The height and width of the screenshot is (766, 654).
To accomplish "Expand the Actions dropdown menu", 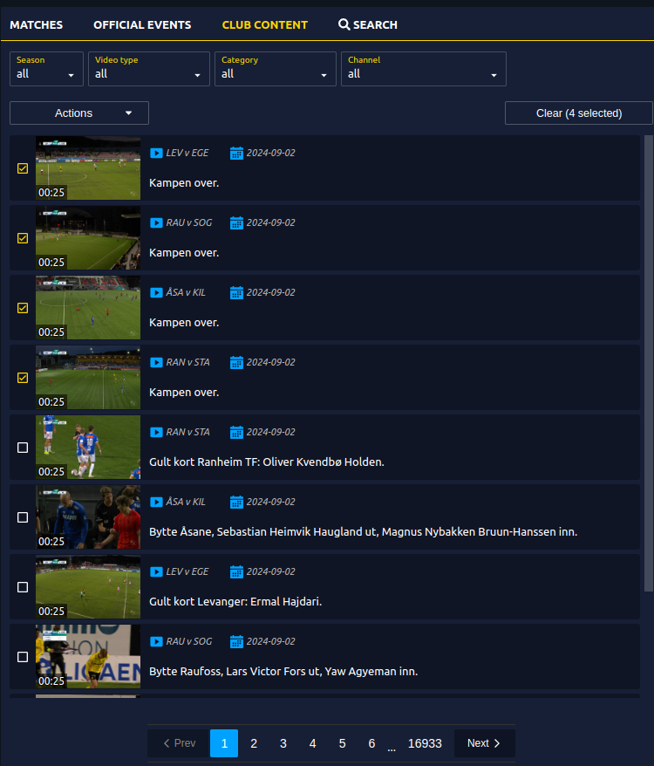I will pyautogui.click(x=79, y=113).
